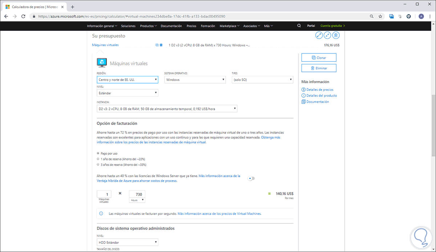The width and height of the screenshot is (436, 252).
Task: Bookmark this page with the star
Action: [x=380, y=16]
